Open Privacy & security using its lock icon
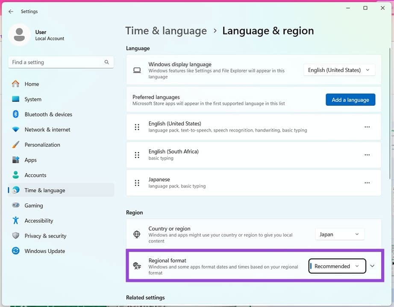The width and height of the screenshot is (394, 307). (x=15, y=236)
